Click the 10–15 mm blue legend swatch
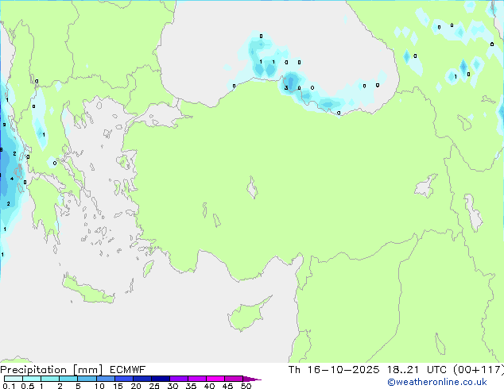The height and width of the screenshot is (389, 504). (106, 379)
